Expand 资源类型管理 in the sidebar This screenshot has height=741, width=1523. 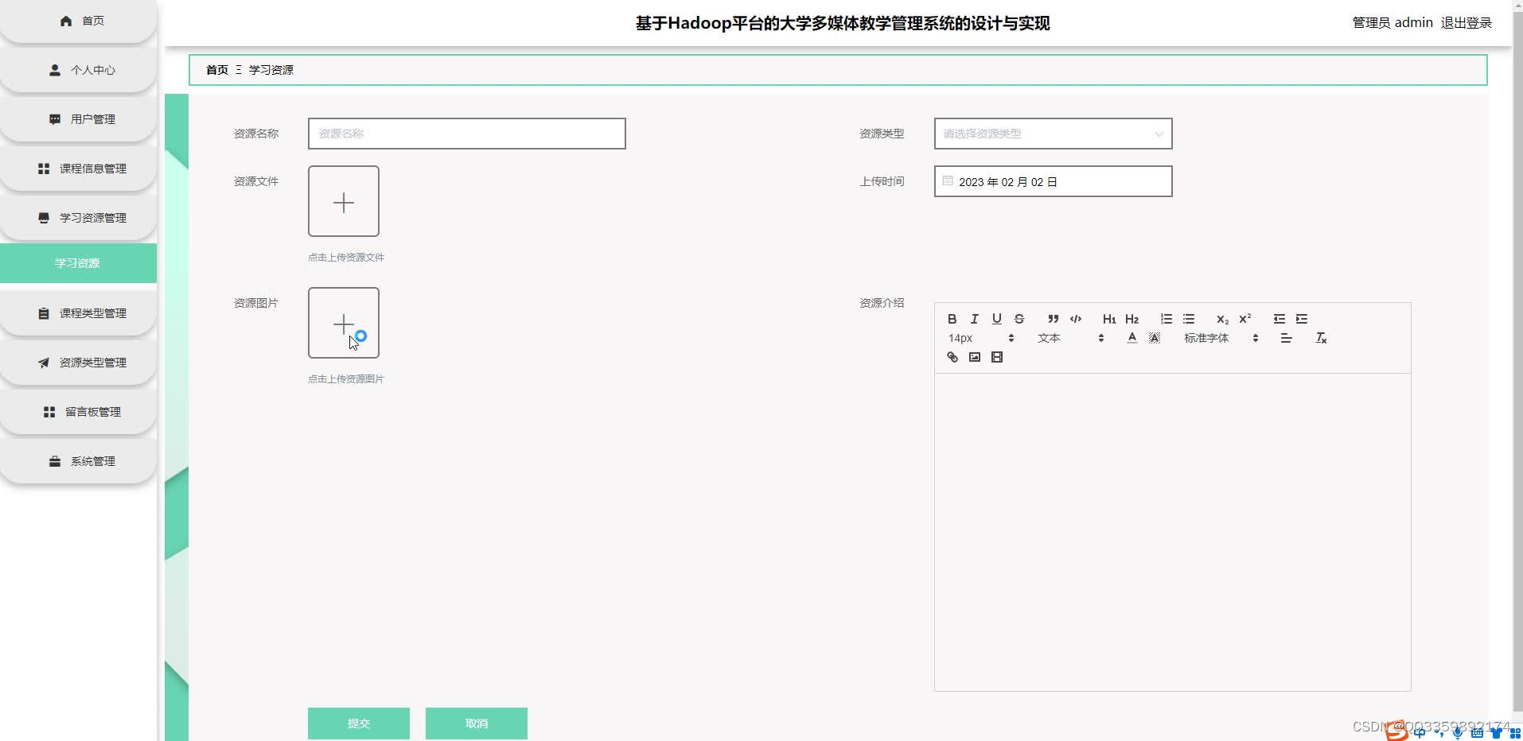78,363
